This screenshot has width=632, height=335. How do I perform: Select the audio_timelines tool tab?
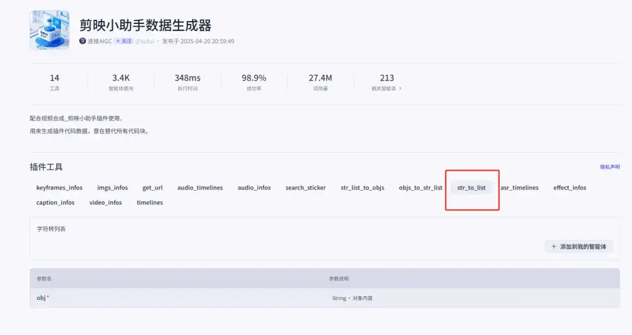200,188
